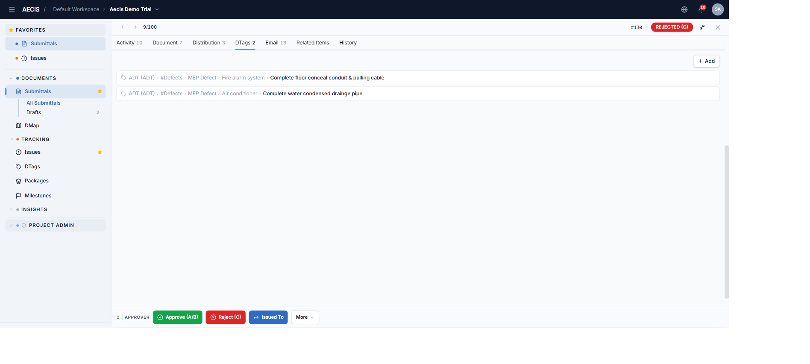The height and width of the screenshot is (364, 810).
Task: Click the Approve (A/B) button
Action: 178,317
